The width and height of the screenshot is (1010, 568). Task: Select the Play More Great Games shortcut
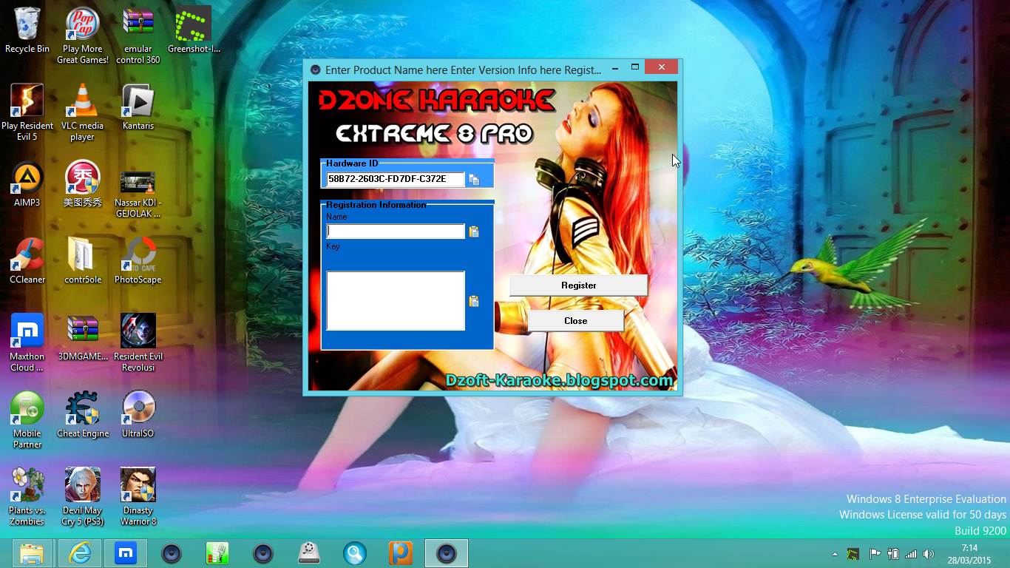pos(83,35)
